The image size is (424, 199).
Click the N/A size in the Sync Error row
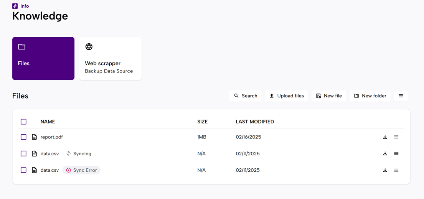(201, 170)
